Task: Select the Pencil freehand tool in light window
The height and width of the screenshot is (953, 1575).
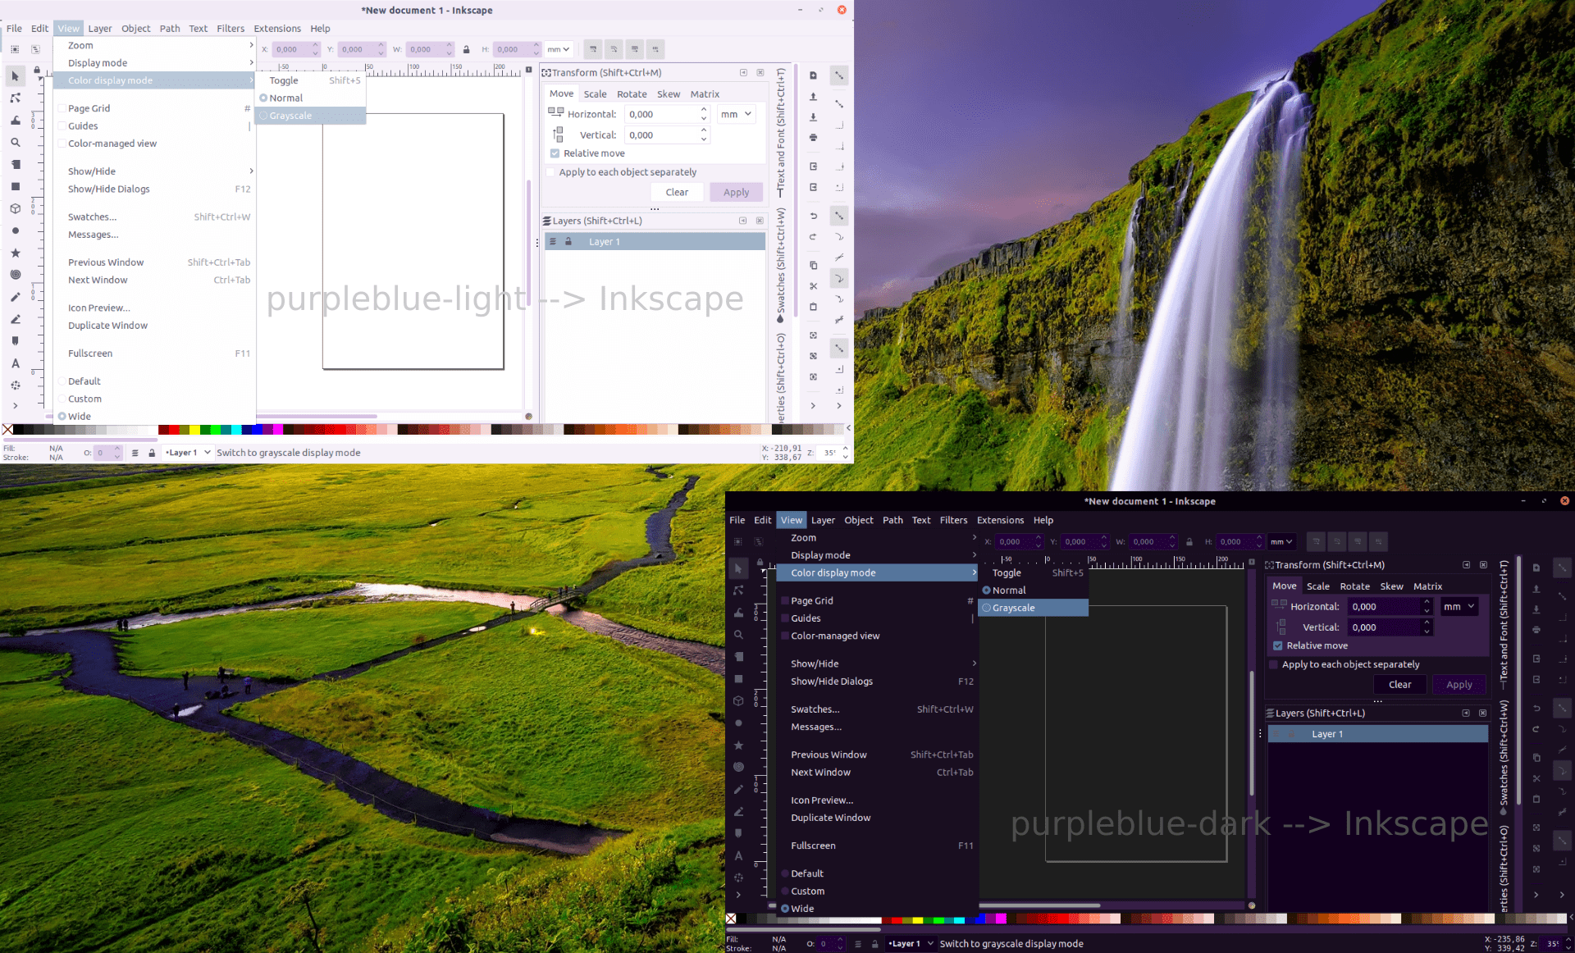Action: 15,297
